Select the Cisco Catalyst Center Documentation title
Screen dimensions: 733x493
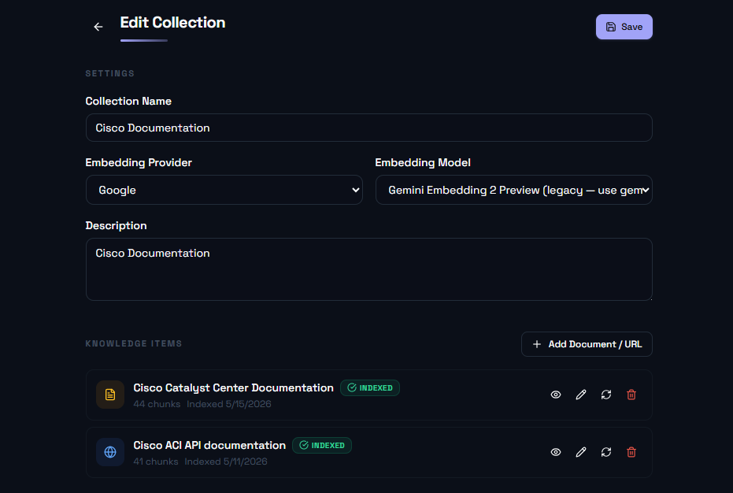233,387
